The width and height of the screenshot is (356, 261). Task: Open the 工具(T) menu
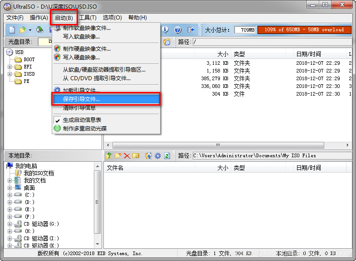(x=88, y=18)
